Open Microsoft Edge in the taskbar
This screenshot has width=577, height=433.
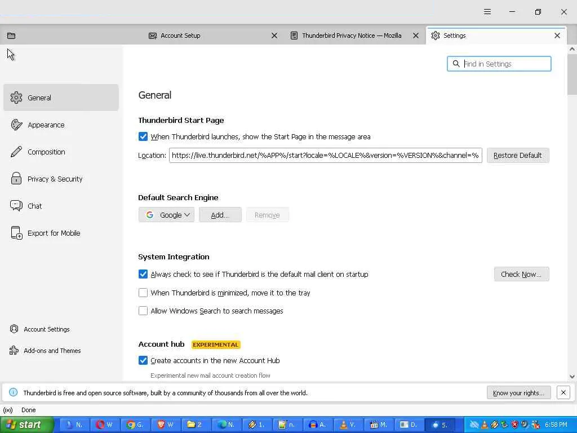click(x=225, y=425)
